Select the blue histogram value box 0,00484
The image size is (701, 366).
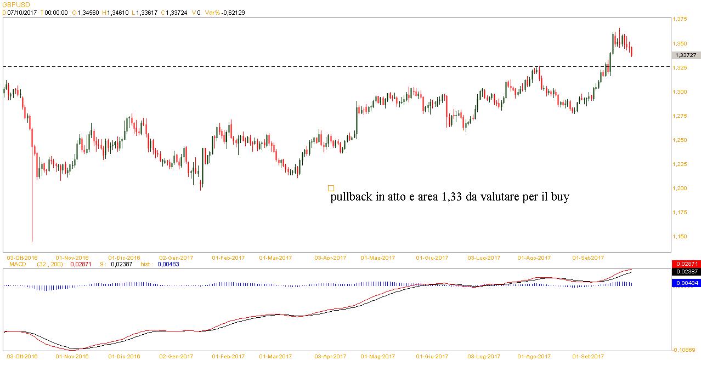click(686, 283)
